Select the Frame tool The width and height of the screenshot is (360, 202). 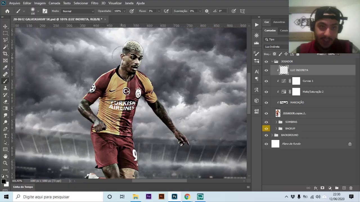click(x=5, y=61)
